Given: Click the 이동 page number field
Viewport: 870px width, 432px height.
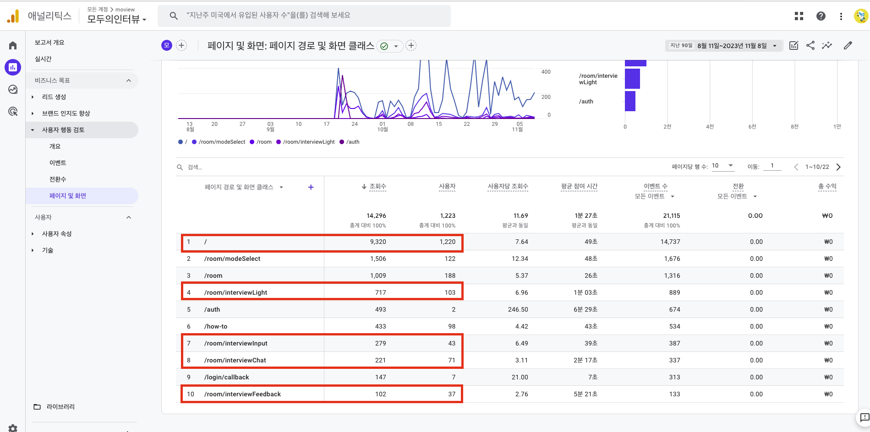Looking at the screenshot, I should coord(772,166).
